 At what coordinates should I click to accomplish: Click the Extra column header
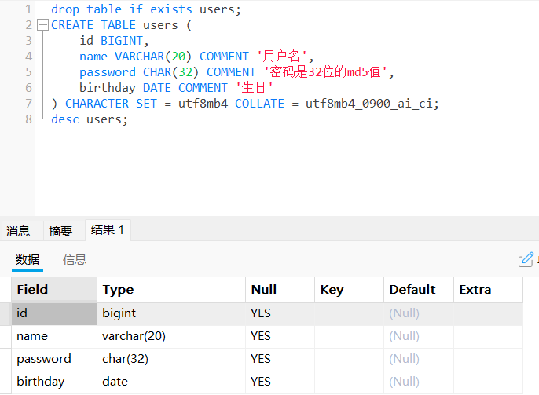[x=489, y=290]
